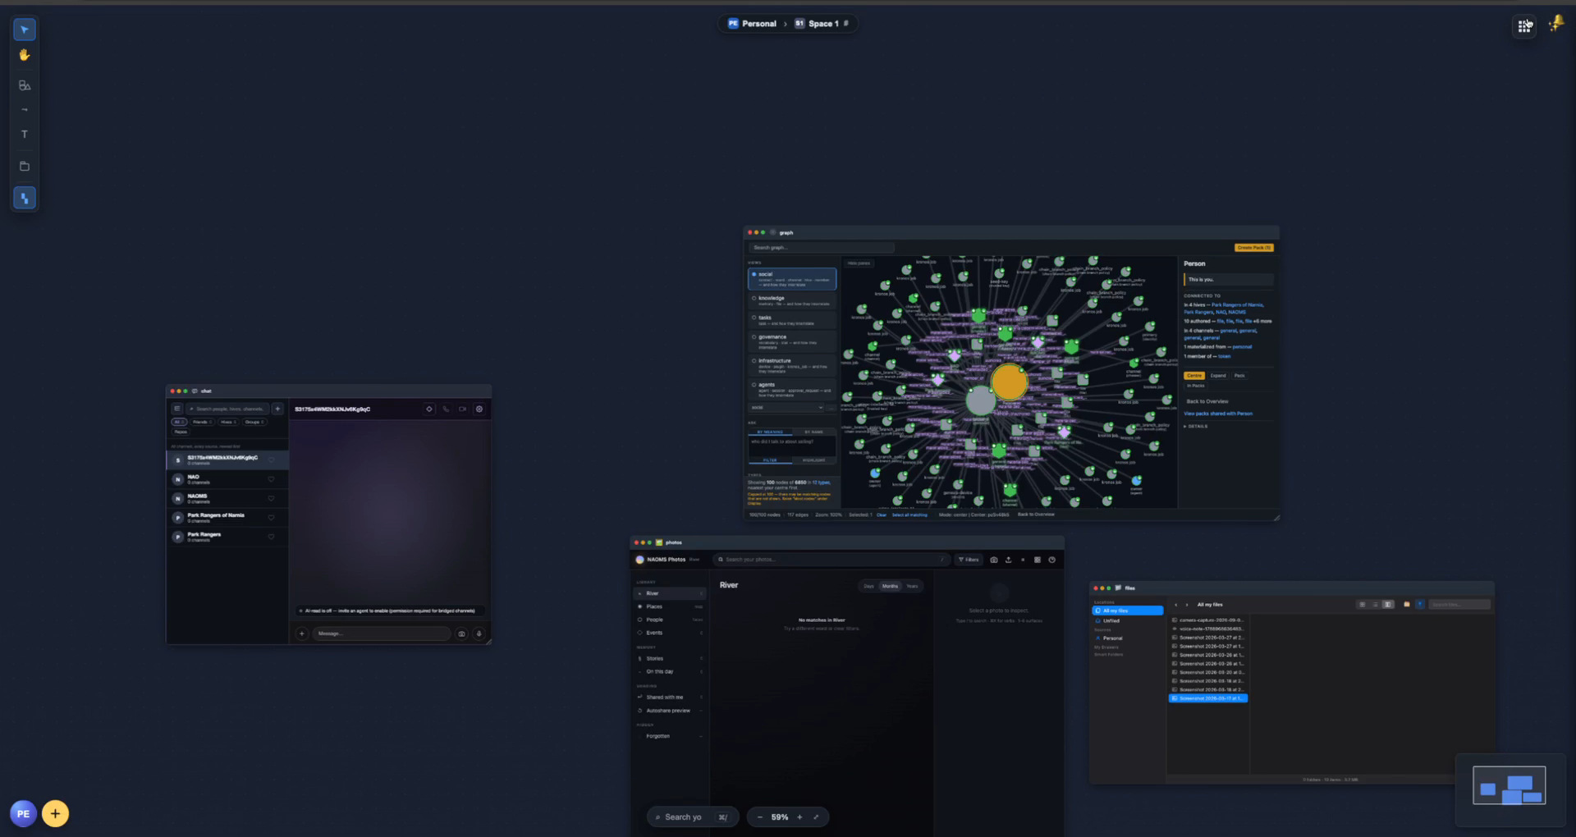Open the Filters option in photos window
The image size is (1576, 837).
[x=969, y=560]
